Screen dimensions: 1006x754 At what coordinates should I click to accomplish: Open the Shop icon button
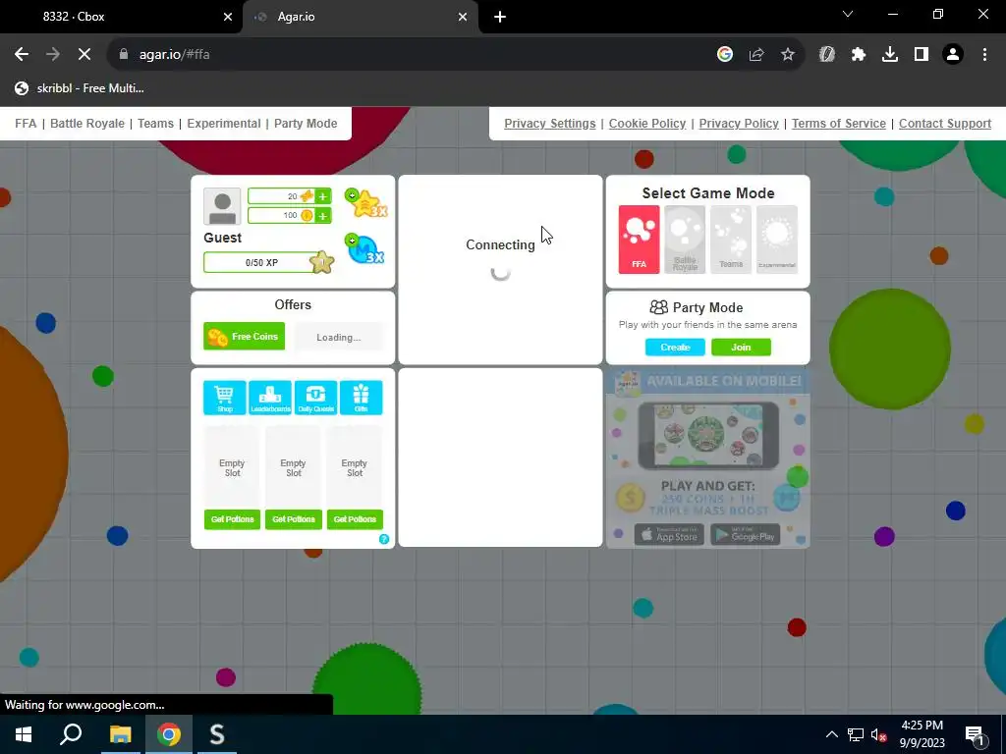tap(225, 398)
